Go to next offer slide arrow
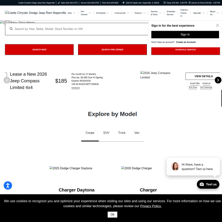Viewport: 222px width, 222px height. 218,80
